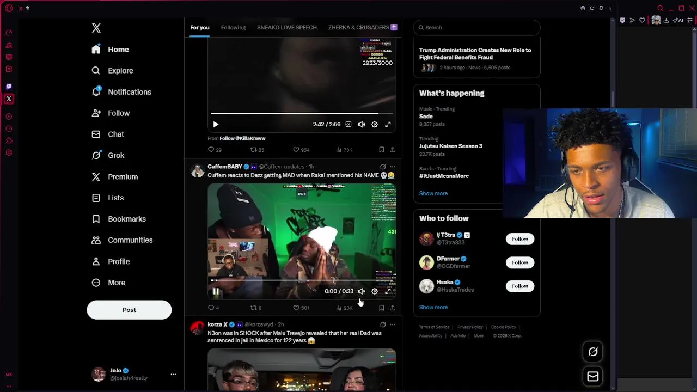Mute the KillaKreww video volume
The width and height of the screenshot is (697, 392).
(x=362, y=124)
